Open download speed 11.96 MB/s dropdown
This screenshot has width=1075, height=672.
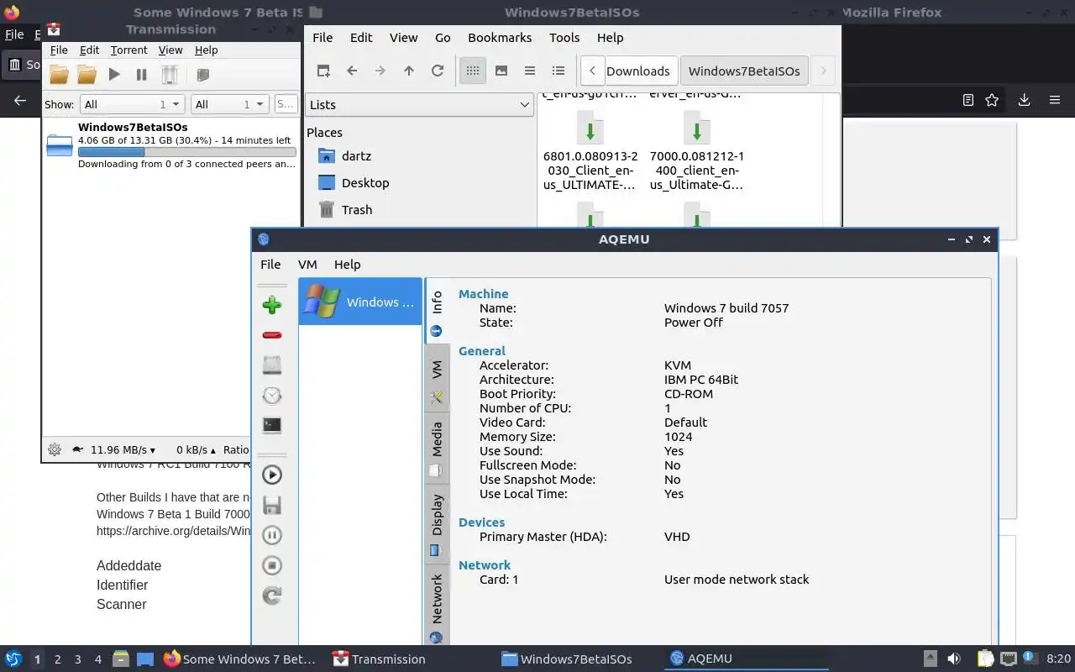coord(123,449)
